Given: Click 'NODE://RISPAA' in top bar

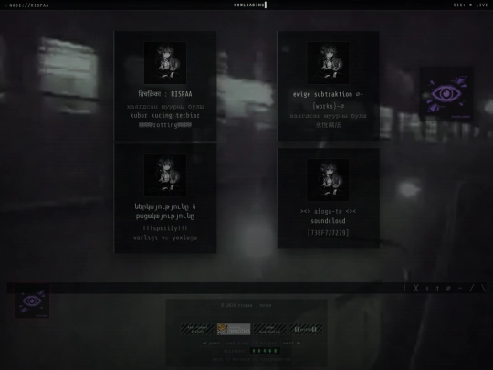Looking at the screenshot, I should 29,5.
